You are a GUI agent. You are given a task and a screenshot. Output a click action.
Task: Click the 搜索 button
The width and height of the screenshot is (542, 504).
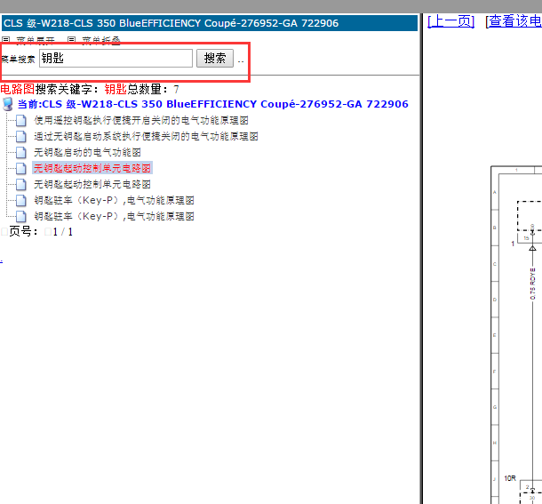(x=215, y=58)
